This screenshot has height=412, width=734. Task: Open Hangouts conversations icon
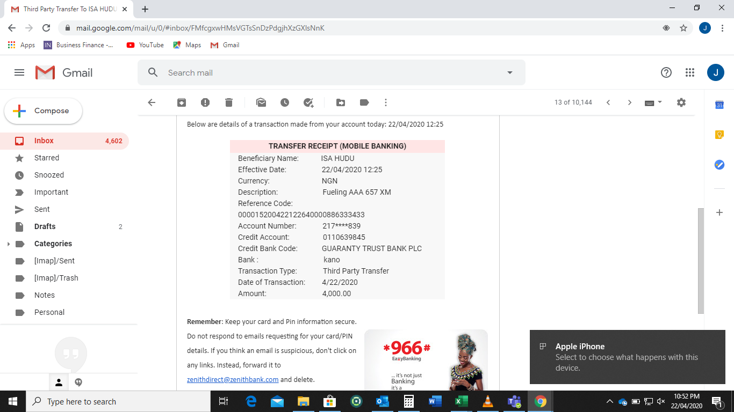tap(78, 382)
